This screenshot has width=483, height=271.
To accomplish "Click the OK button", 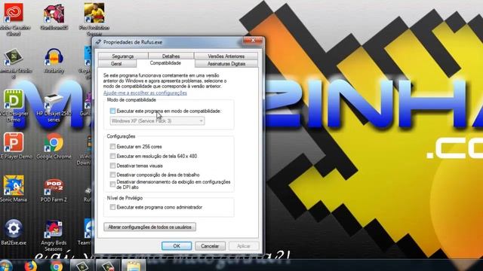I will click(177, 246).
